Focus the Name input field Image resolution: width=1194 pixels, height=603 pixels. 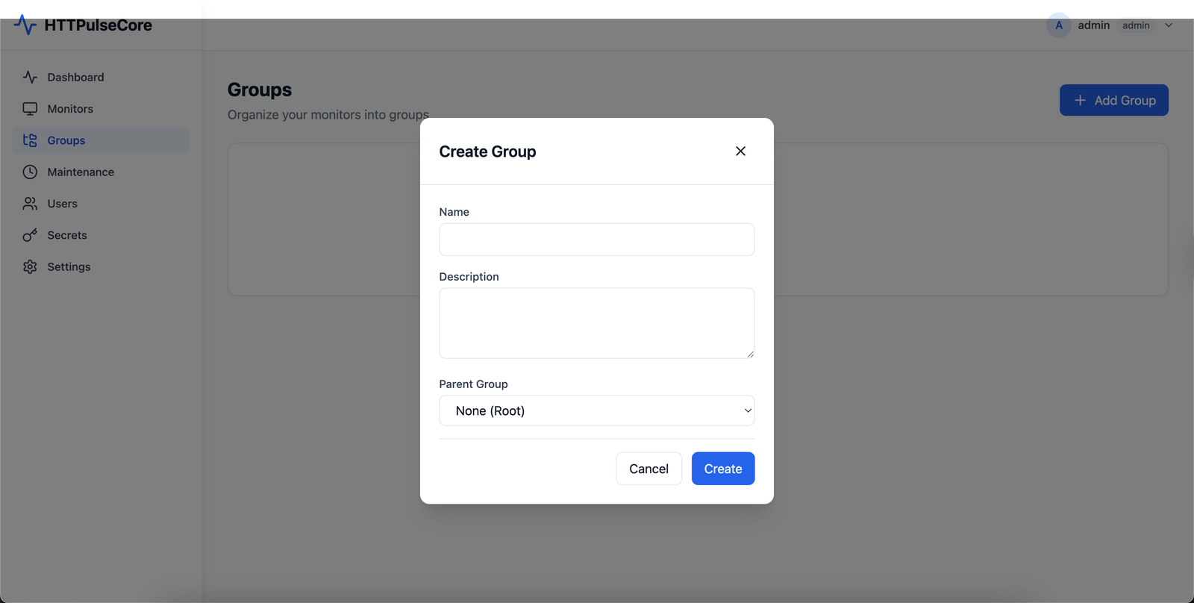596,240
